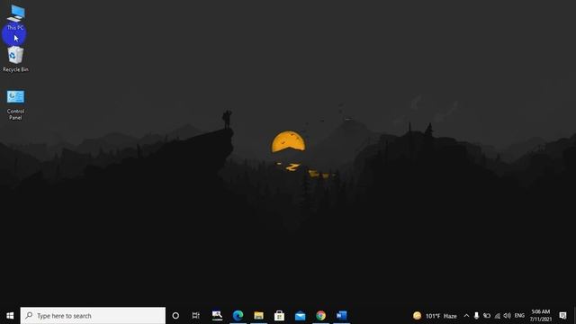Launch Microsoft Edge from the taskbar
This screenshot has width=576, height=324.
click(238, 316)
